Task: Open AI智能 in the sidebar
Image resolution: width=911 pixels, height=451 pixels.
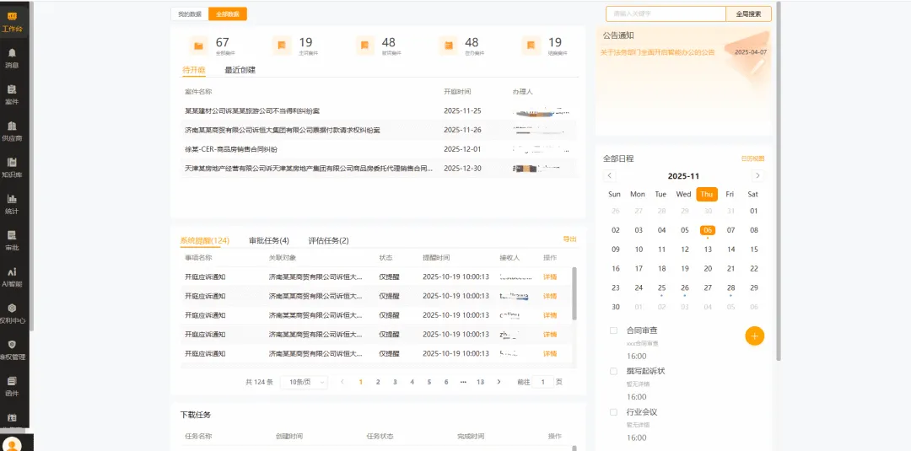Action: 12,277
